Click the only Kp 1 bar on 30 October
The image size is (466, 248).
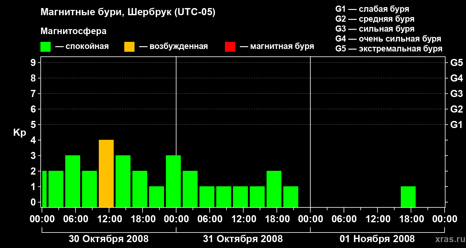click(157, 197)
